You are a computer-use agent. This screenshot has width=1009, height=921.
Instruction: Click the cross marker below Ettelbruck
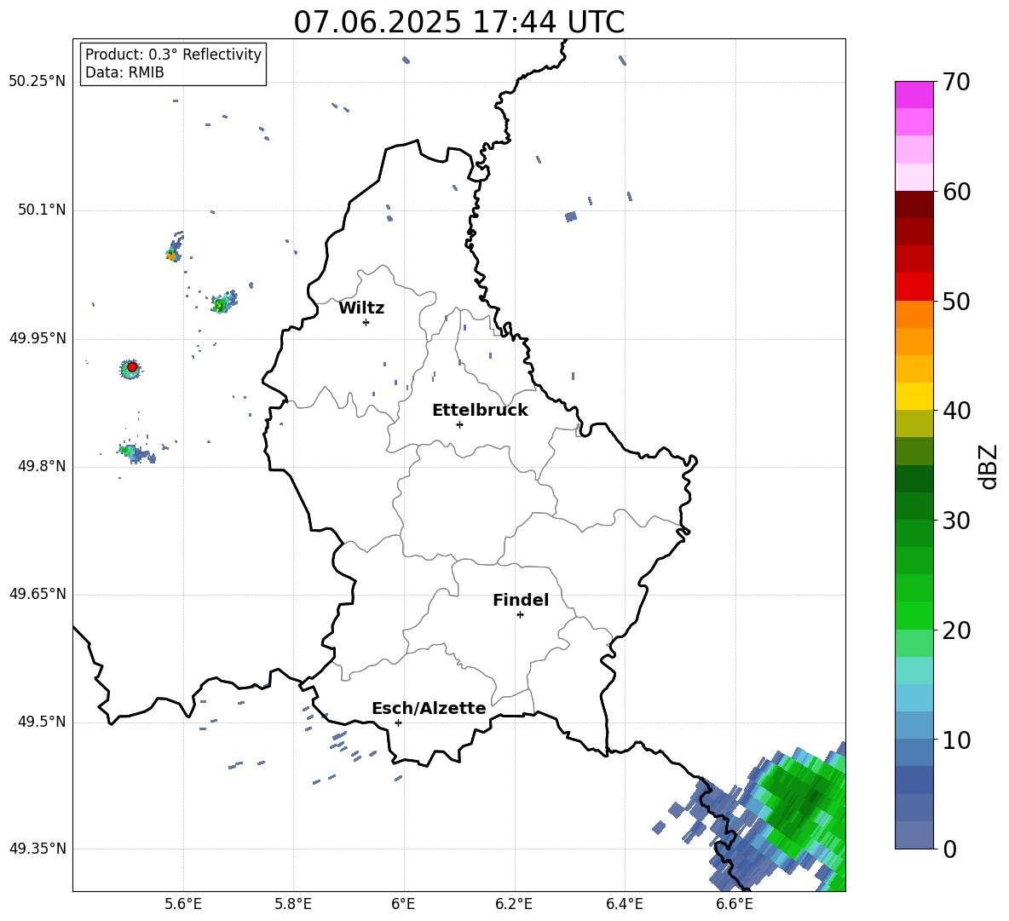[459, 424]
